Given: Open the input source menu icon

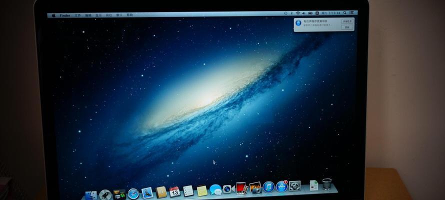Looking at the screenshot, I should (317, 13).
